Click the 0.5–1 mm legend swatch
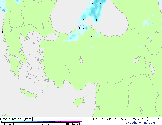Viewport: 162px width, 125px height. tap(10, 122)
